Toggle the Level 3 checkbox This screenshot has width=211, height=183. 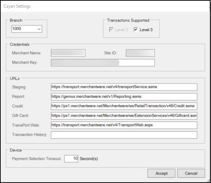click(135, 30)
